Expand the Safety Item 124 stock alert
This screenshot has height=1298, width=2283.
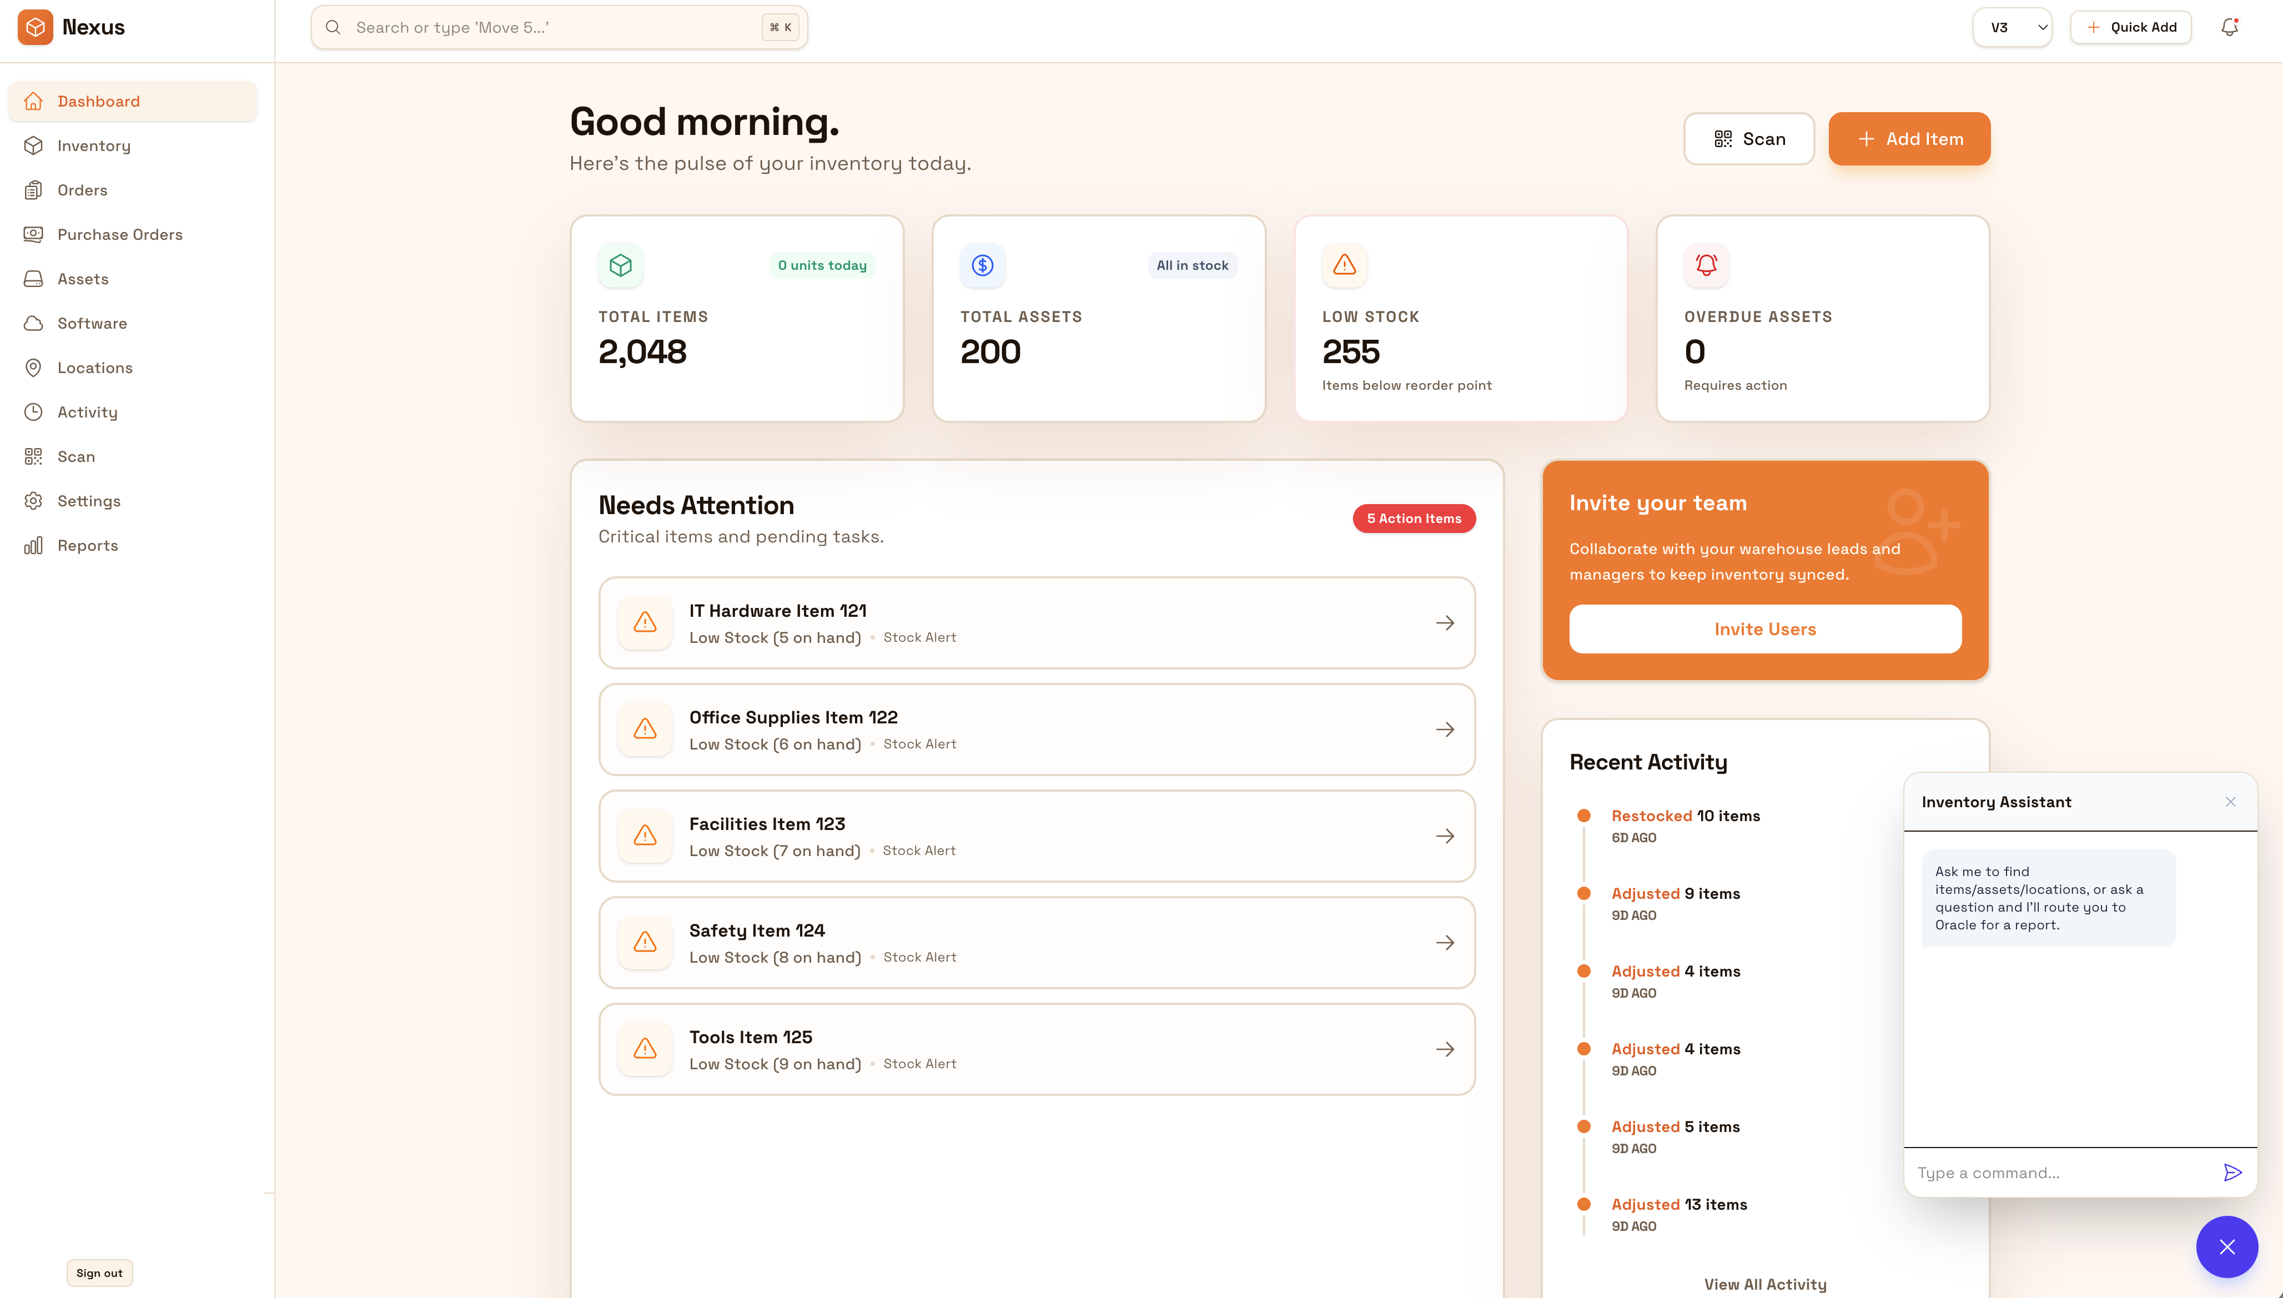(x=1444, y=942)
